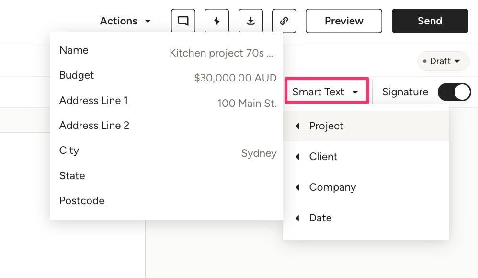Click the arrow beside Date
Viewport: 478px width, 278px height.
coord(297,218)
